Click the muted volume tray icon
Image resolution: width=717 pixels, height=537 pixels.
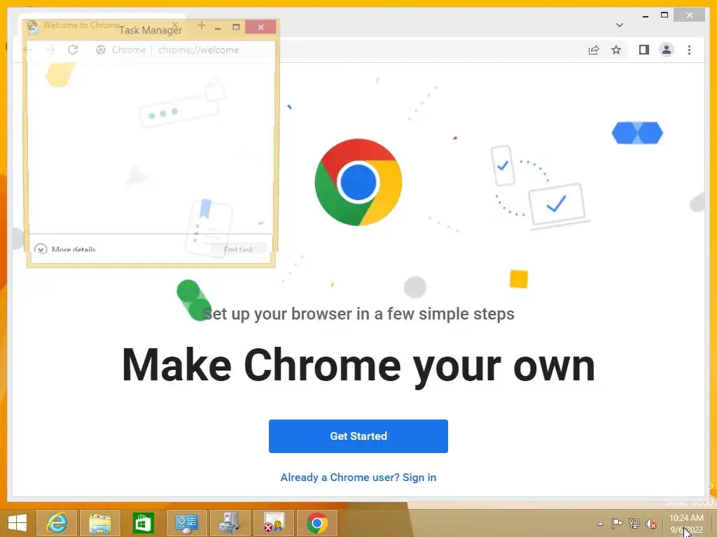click(651, 524)
